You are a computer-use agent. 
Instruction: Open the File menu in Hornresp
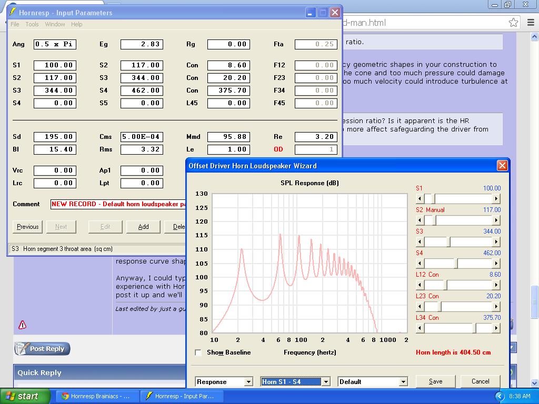click(x=15, y=24)
